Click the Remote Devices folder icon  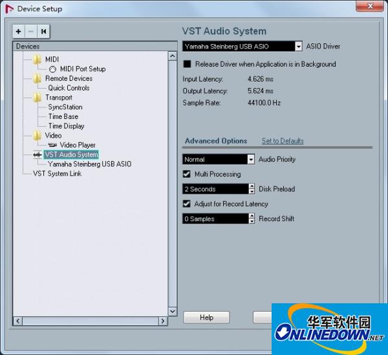(x=38, y=78)
